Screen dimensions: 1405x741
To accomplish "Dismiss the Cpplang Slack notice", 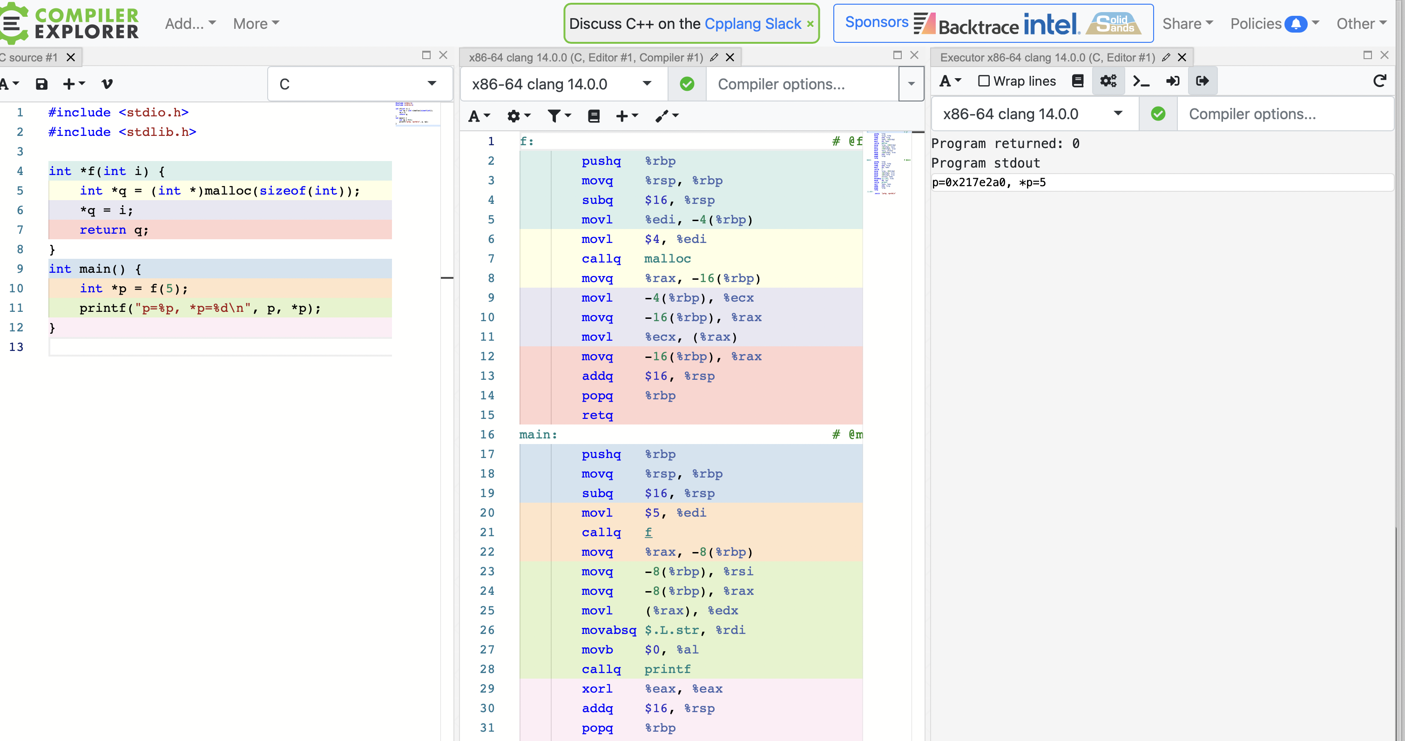I will [x=810, y=24].
